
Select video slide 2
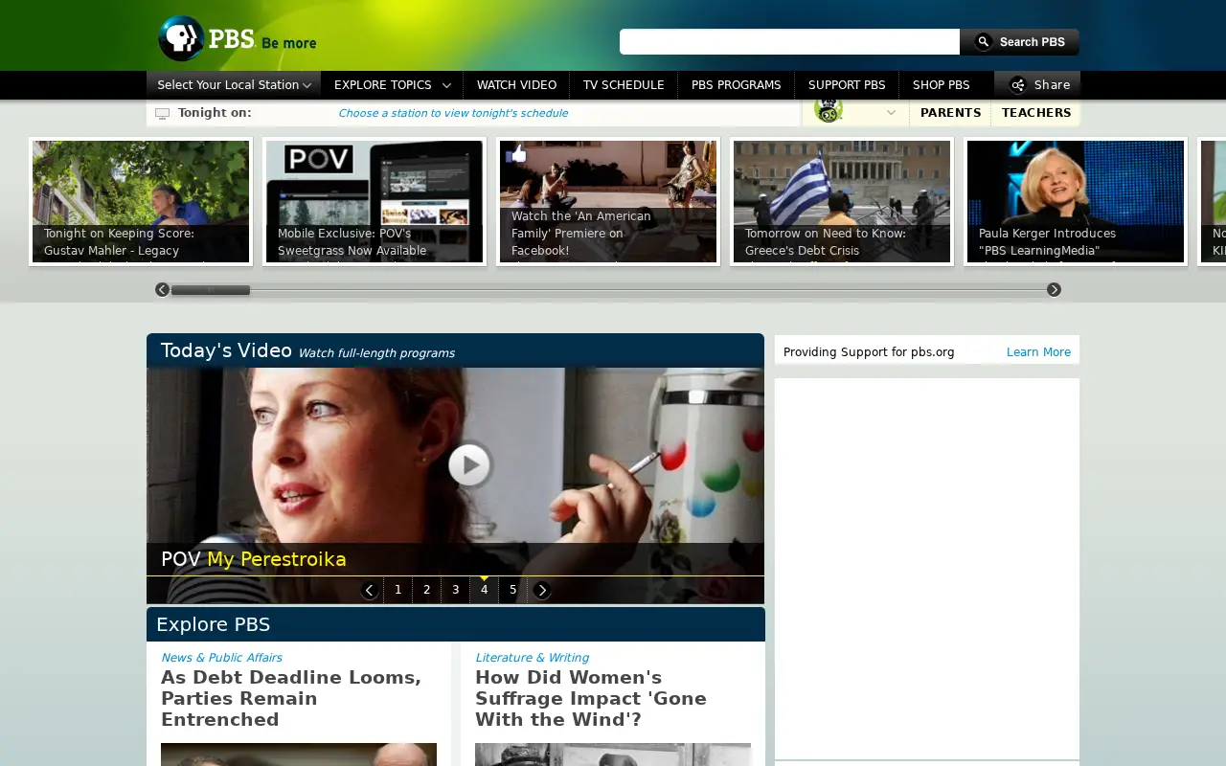pos(427,590)
